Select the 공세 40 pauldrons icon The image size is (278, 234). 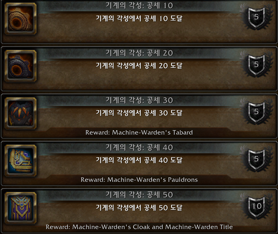(20, 161)
